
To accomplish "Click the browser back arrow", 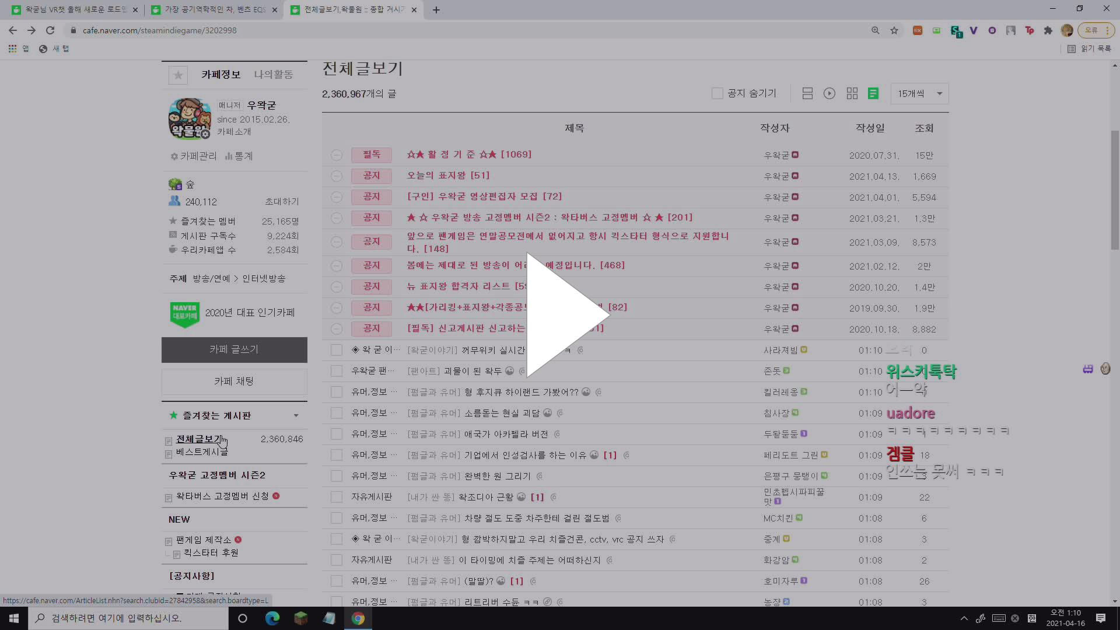I will click(13, 30).
